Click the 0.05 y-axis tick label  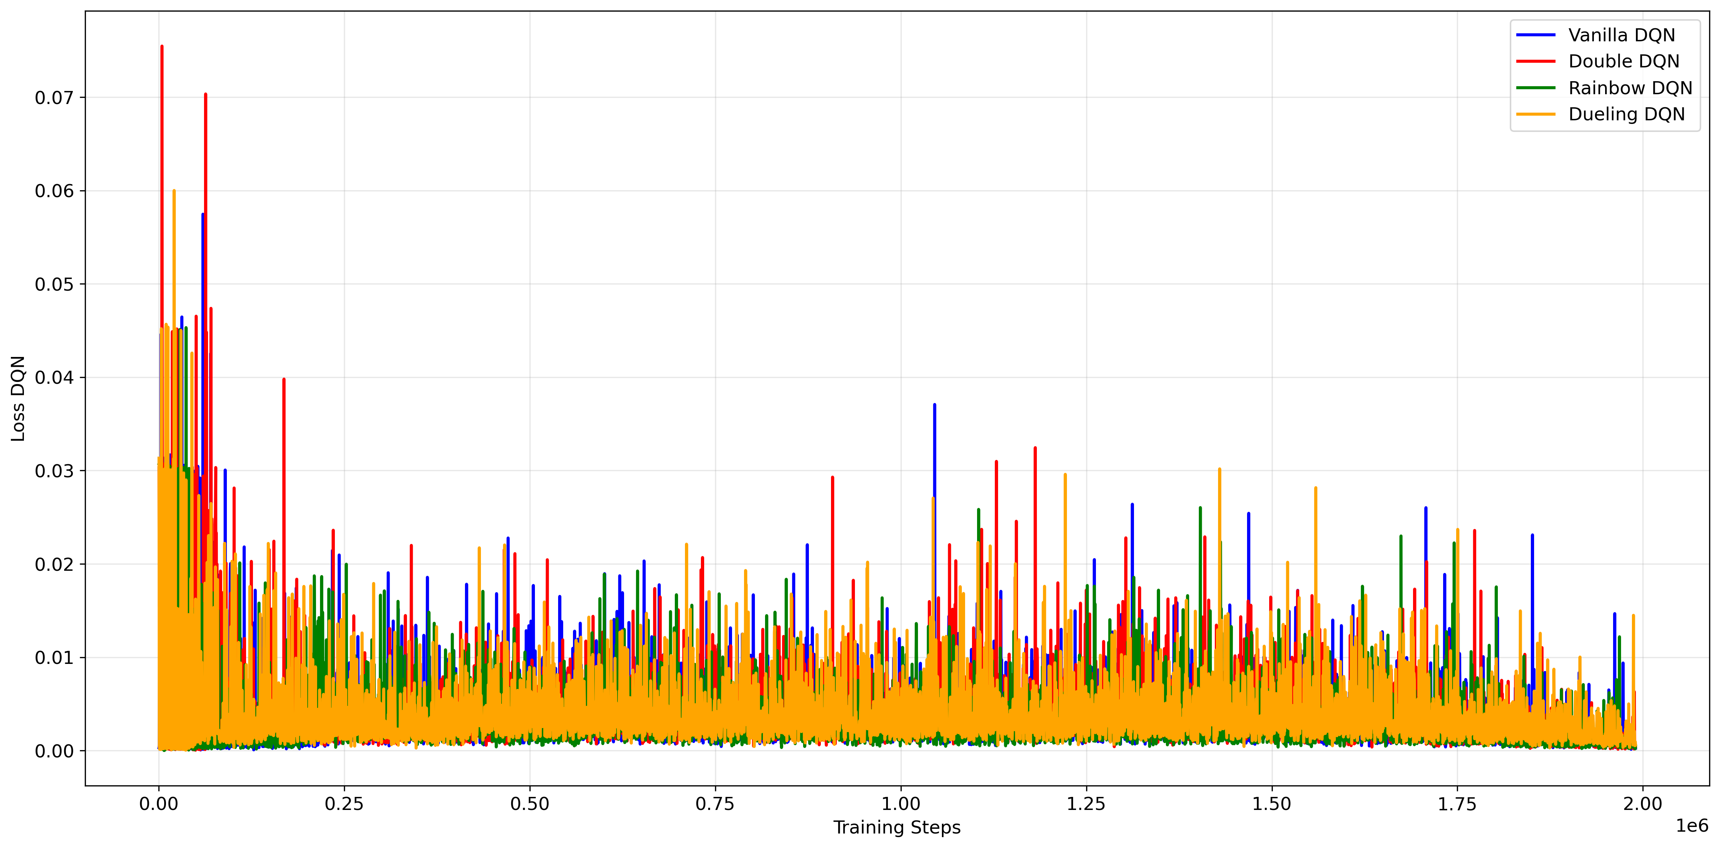(55, 284)
